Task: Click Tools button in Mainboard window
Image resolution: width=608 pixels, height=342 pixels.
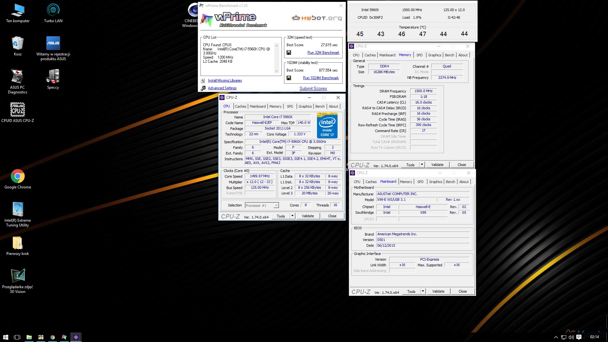Action: (x=411, y=291)
